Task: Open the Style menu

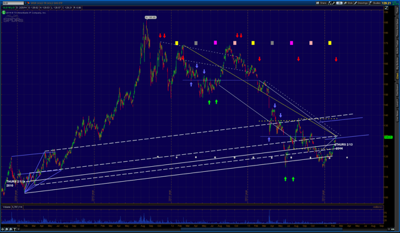Action: [x=348, y=2]
